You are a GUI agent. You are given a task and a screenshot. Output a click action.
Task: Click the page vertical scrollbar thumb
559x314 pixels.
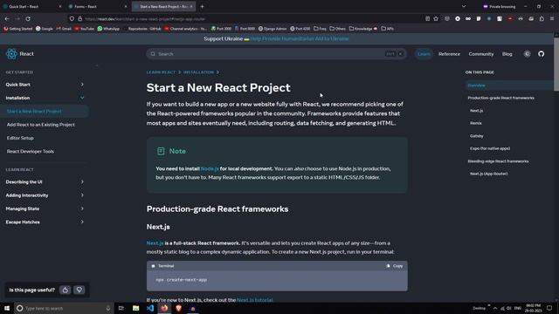click(x=556, y=64)
